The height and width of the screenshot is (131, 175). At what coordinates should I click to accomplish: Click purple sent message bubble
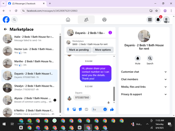click(x=96, y=73)
